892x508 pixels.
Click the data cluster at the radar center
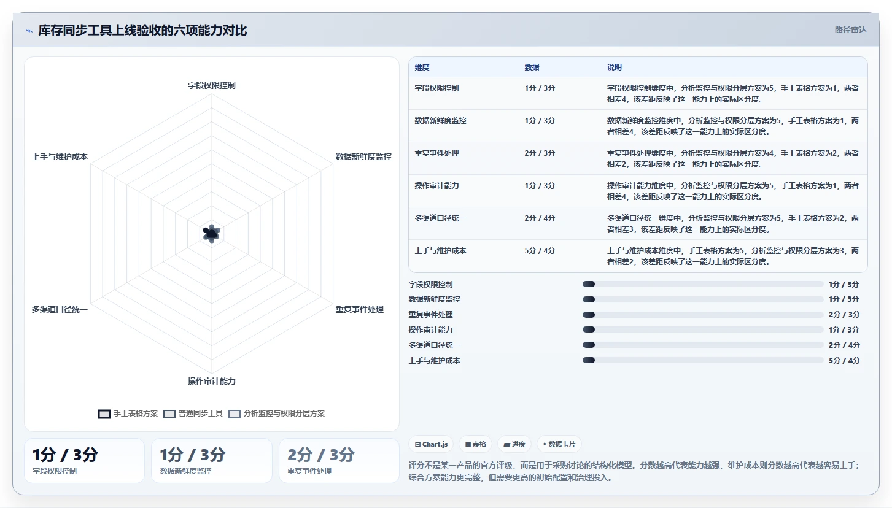coord(211,233)
